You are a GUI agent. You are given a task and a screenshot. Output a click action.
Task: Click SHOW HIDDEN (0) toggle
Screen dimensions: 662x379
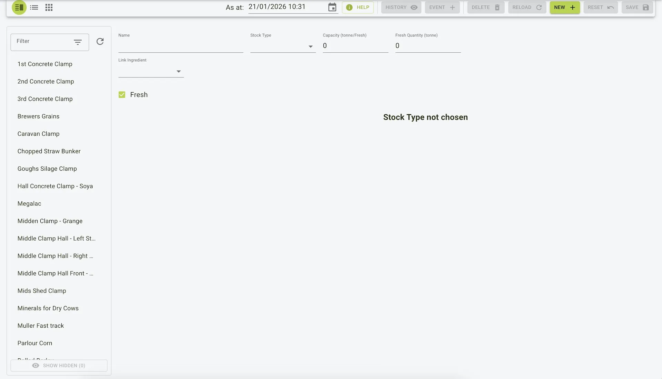pos(59,366)
